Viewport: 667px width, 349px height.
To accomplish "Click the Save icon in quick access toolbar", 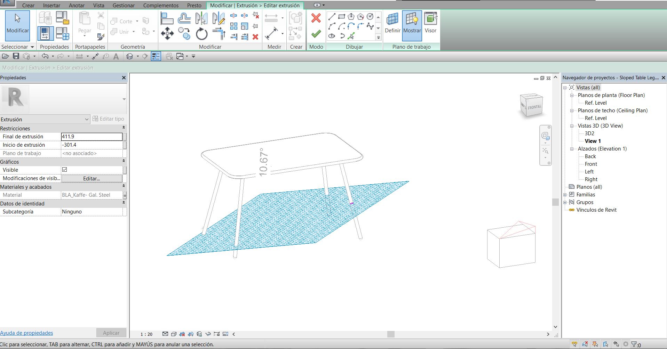I will point(16,56).
